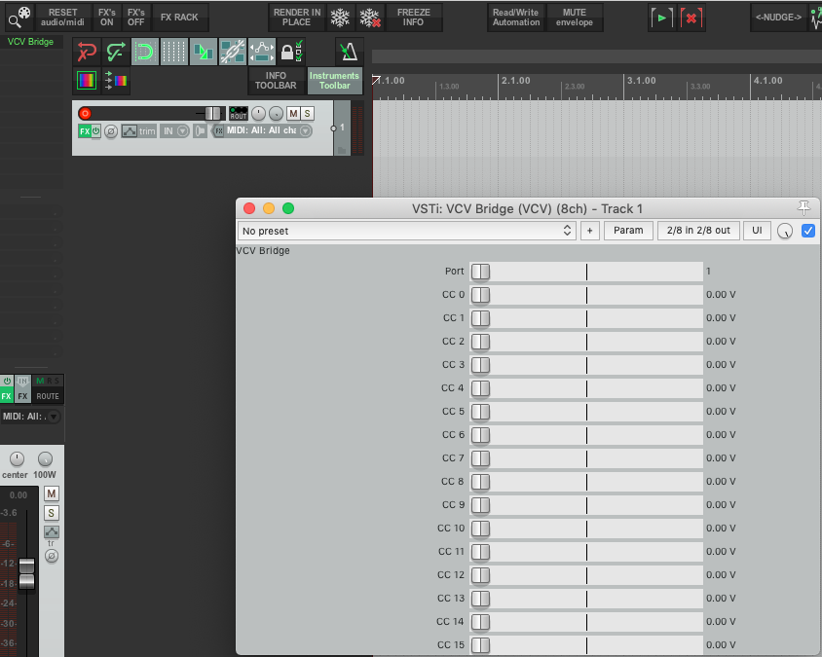822x657 pixels.
Task: Toggle mixer strip FX power button
Action: [7, 381]
